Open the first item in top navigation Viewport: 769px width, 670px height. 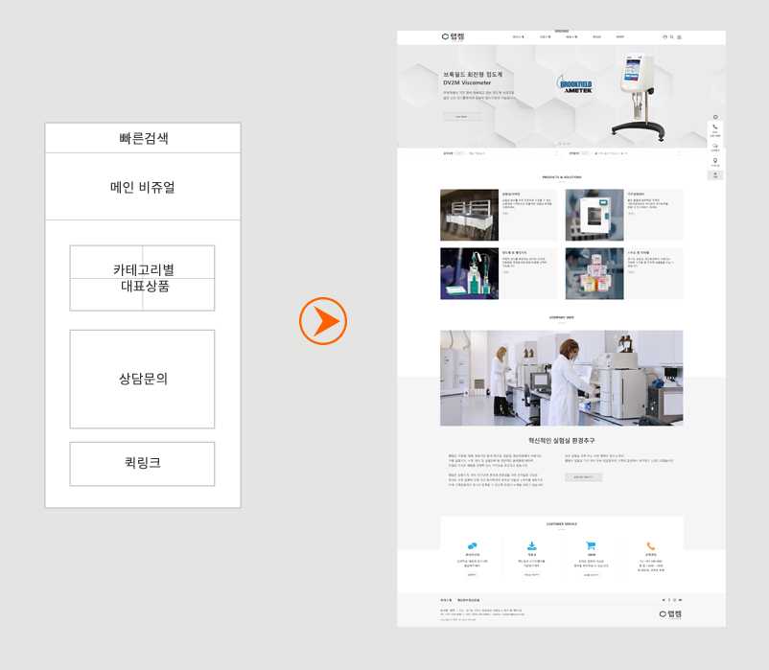518,37
